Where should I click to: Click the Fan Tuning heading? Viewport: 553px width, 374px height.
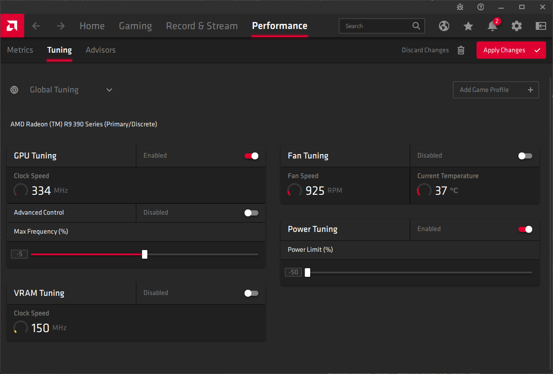pos(308,156)
